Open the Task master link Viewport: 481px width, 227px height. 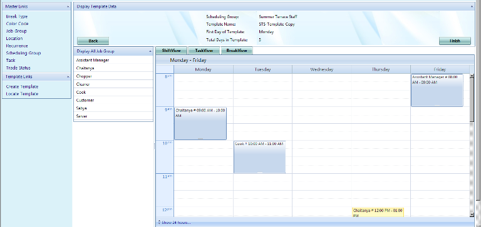click(11, 61)
